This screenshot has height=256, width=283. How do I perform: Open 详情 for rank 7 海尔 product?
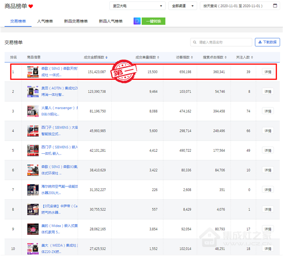pyautogui.click(x=267, y=190)
